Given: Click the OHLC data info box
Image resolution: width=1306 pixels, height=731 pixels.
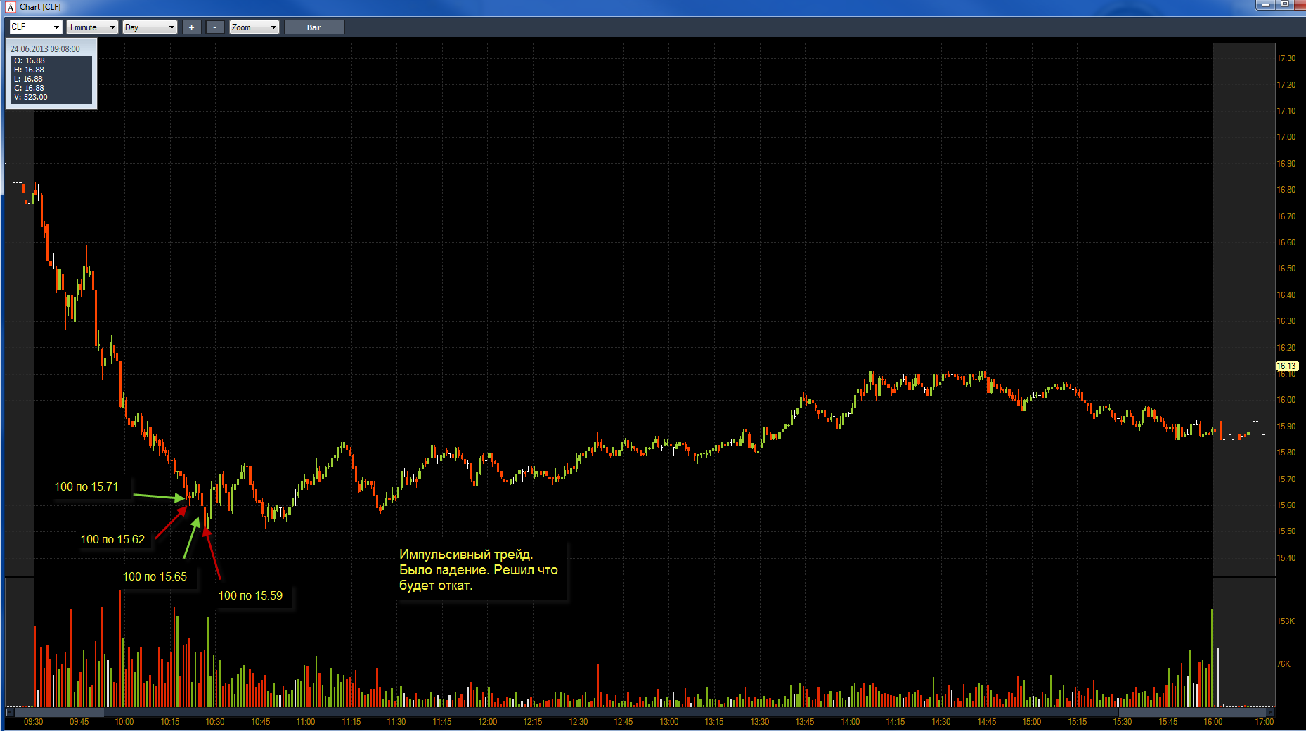Looking at the screenshot, I should click(x=51, y=73).
